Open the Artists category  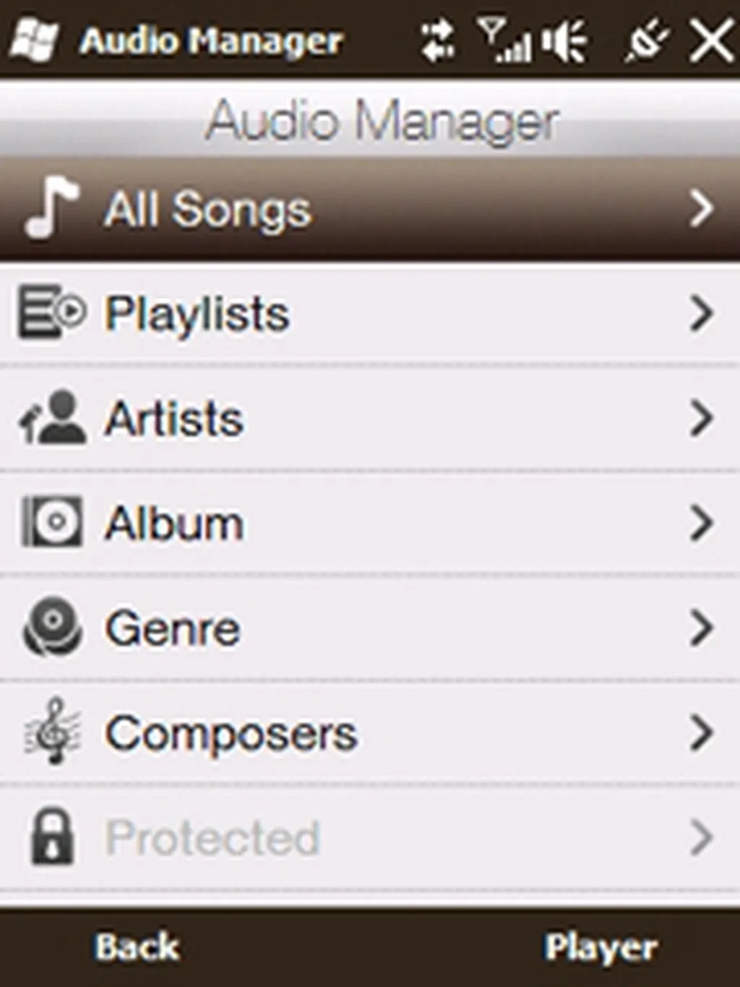[175, 418]
